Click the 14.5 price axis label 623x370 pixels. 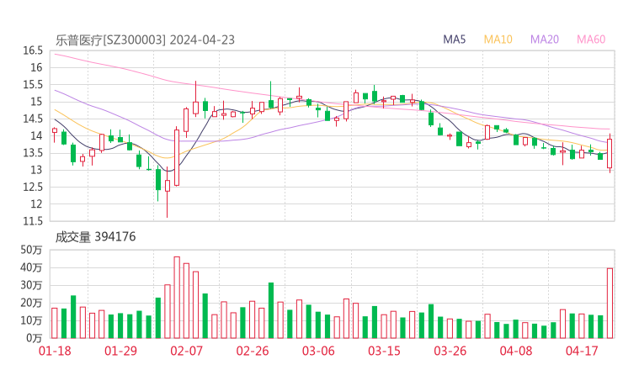[x=33, y=119]
